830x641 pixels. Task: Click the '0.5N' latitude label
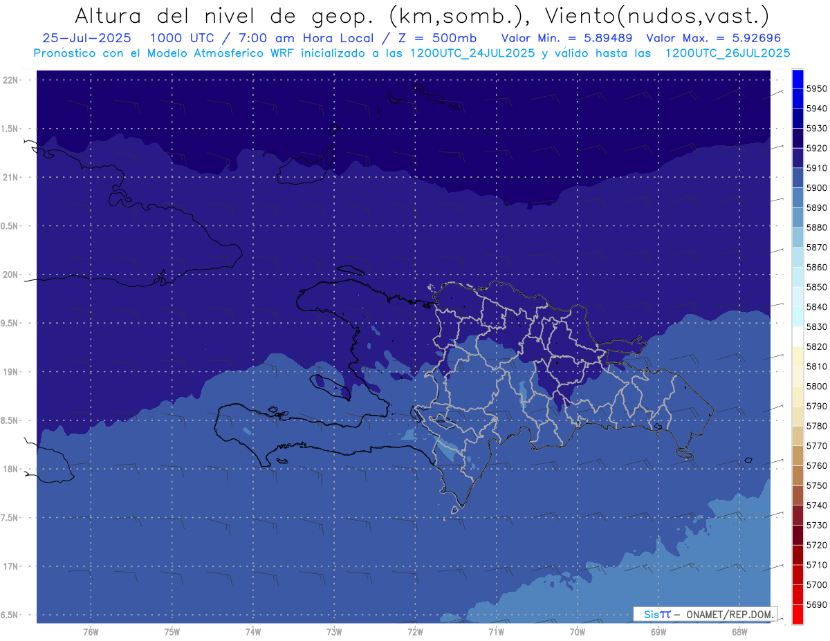tap(10, 226)
